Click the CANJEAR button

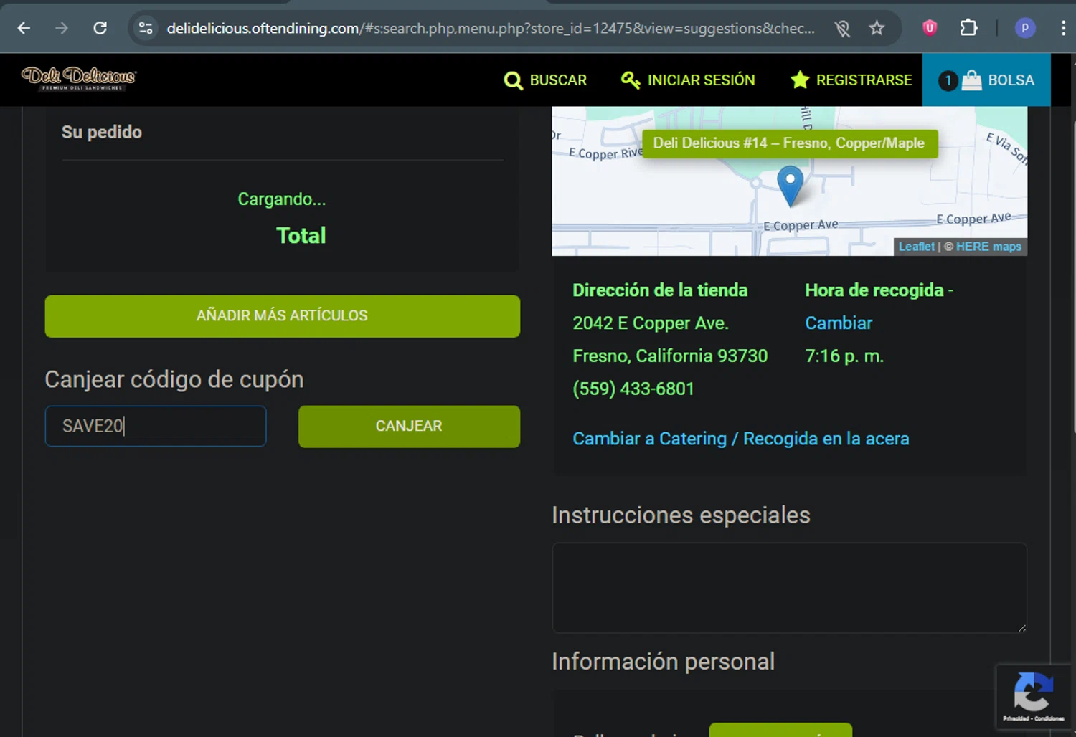pyautogui.click(x=409, y=427)
